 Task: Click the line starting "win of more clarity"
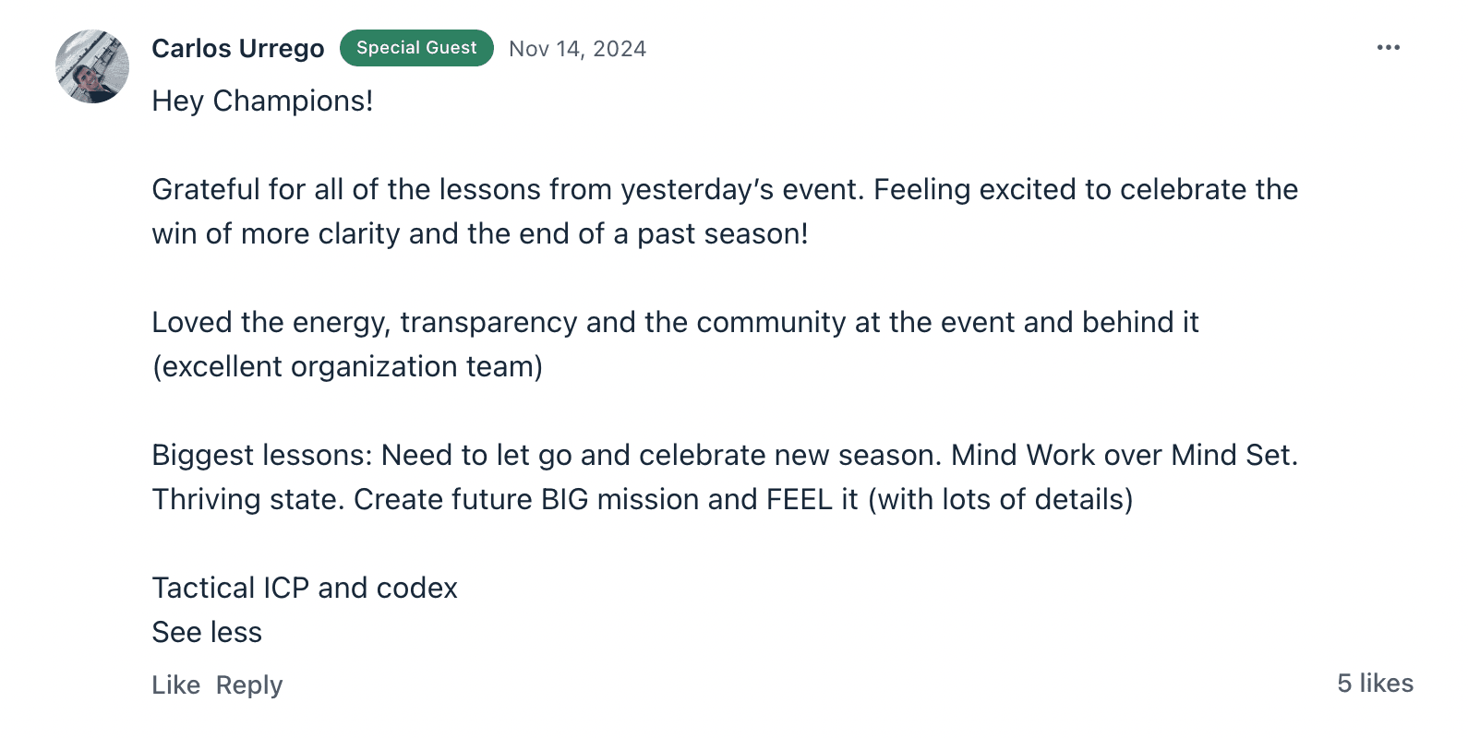479,233
